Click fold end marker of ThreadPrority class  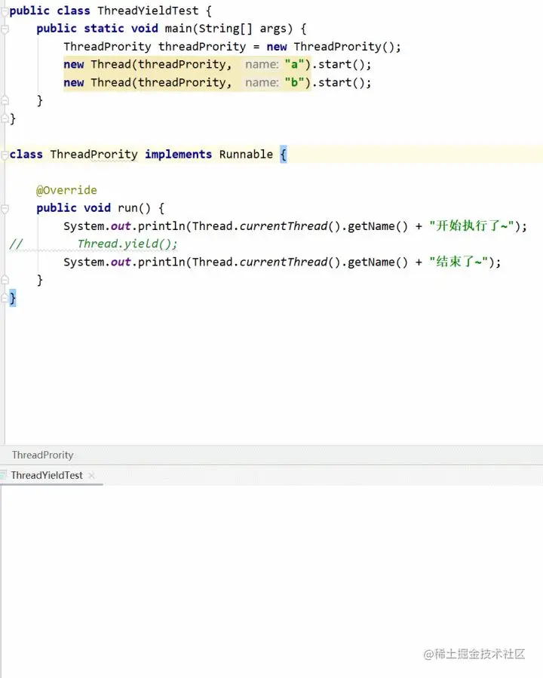pos(5,298)
